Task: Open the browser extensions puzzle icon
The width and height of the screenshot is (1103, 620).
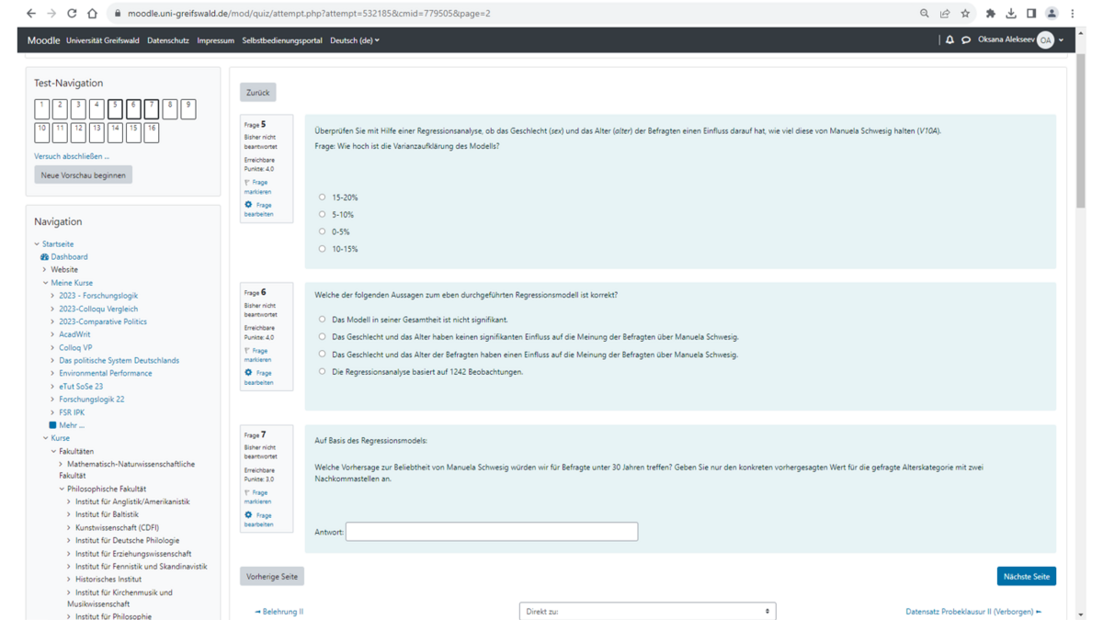Action: coord(990,14)
